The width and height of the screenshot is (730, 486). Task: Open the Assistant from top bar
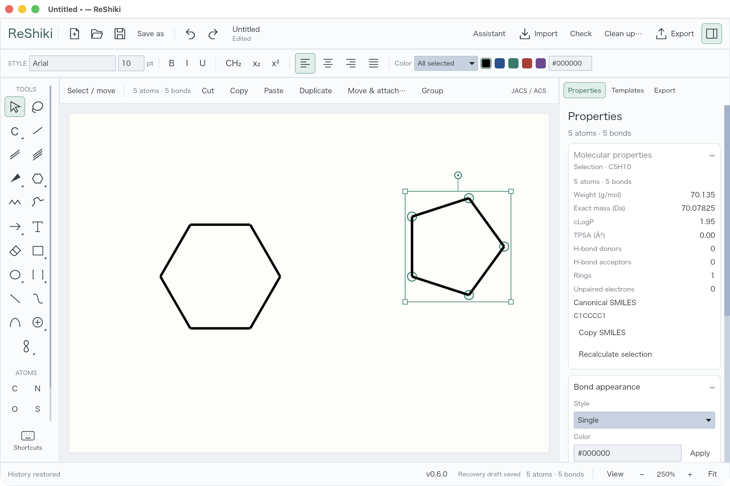[x=489, y=33]
